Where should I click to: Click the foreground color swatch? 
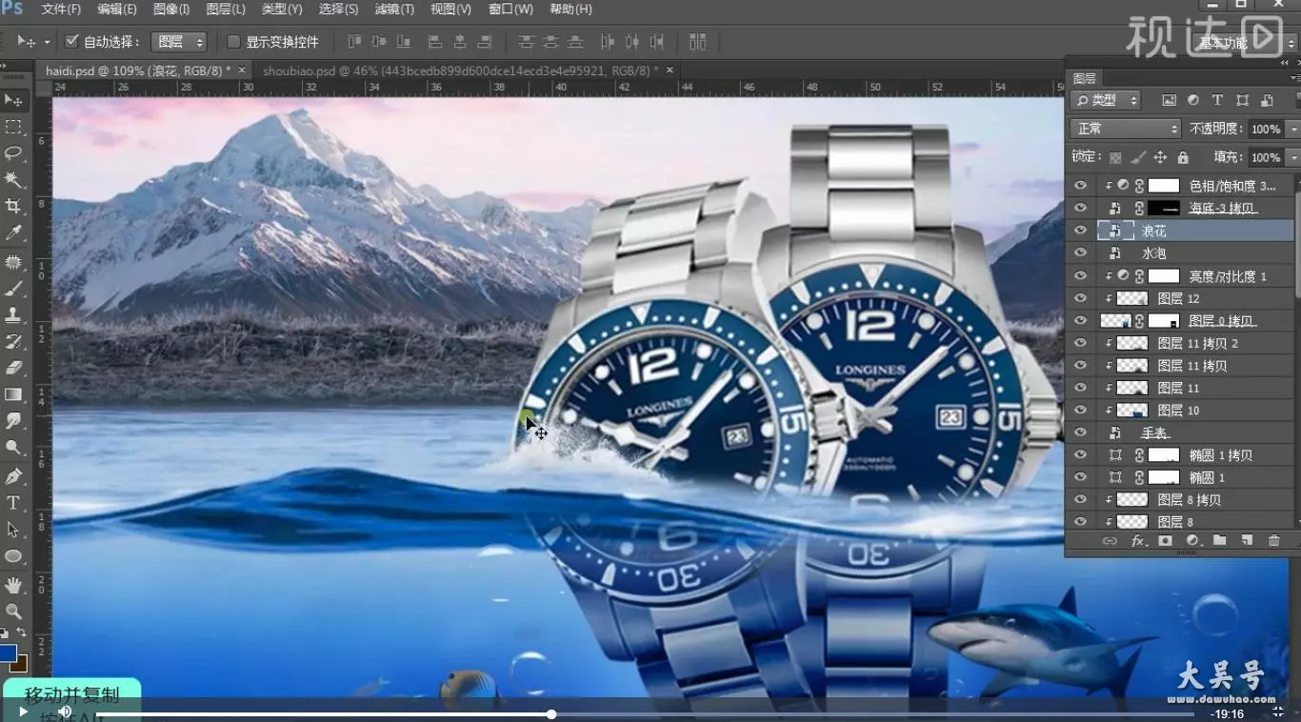(x=9, y=652)
